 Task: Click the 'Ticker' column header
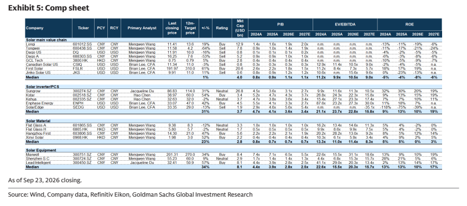pos(84,28)
